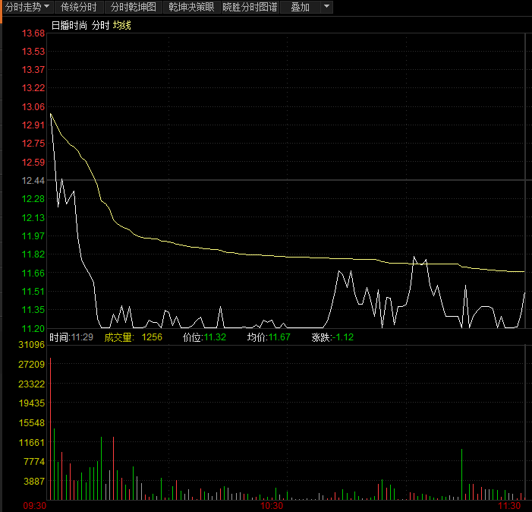This screenshot has width=532, height=512.
Task: Switch to the 分时乾坤图 tab
Action: 134,7
